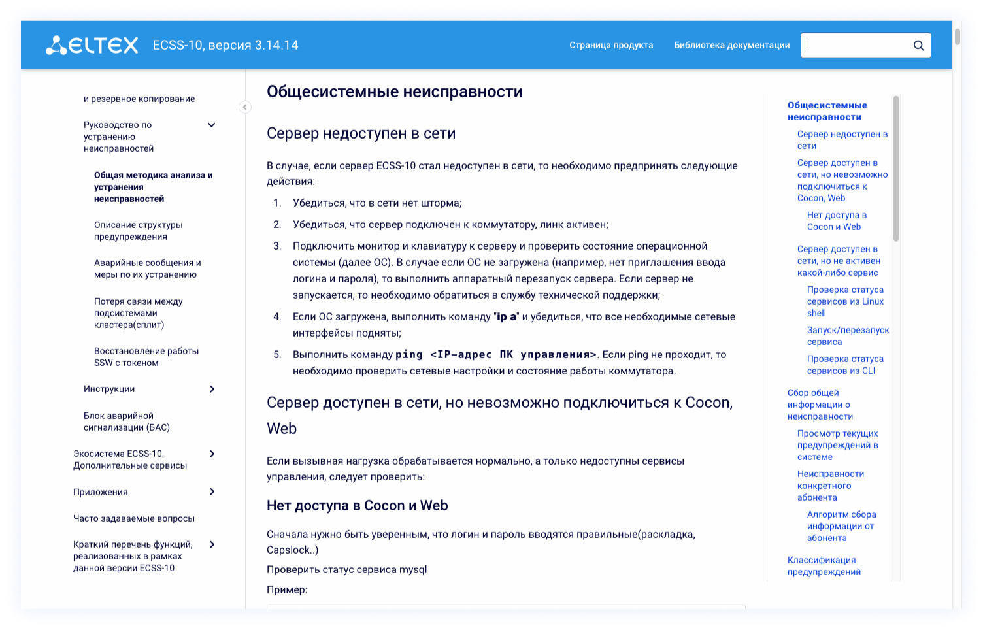The width and height of the screenshot is (983, 630).
Task: Jump to 'Сбор общей информации о неисправности'
Action: tap(820, 405)
